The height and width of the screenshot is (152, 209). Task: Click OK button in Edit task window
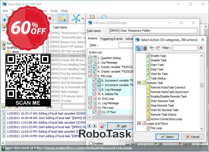point(158,144)
